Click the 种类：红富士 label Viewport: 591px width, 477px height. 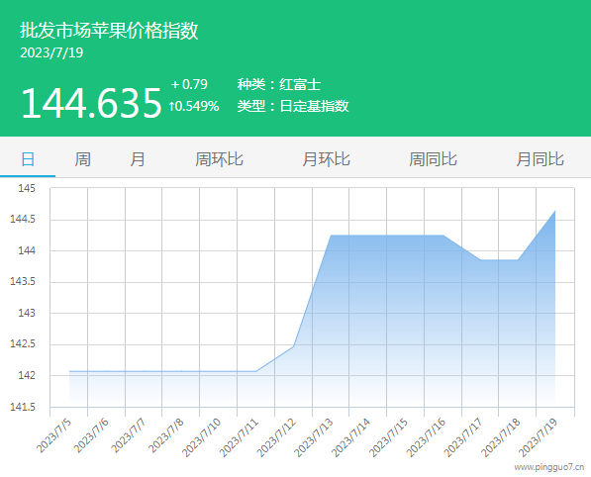[279, 84]
